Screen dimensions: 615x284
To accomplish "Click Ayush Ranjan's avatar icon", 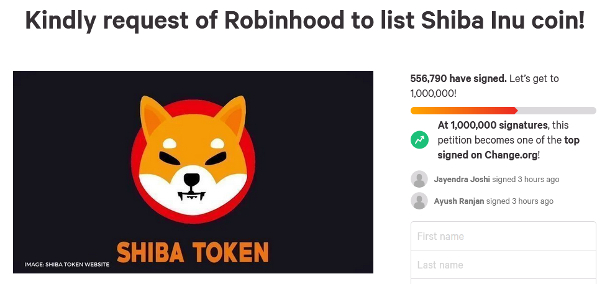I will 419,201.
